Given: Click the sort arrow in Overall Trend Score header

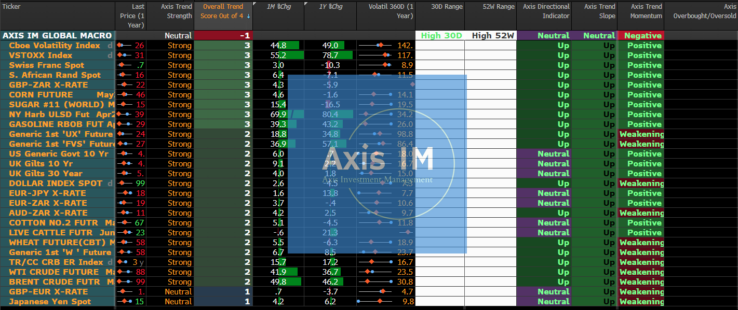Looking at the screenshot, I should pyautogui.click(x=248, y=16).
